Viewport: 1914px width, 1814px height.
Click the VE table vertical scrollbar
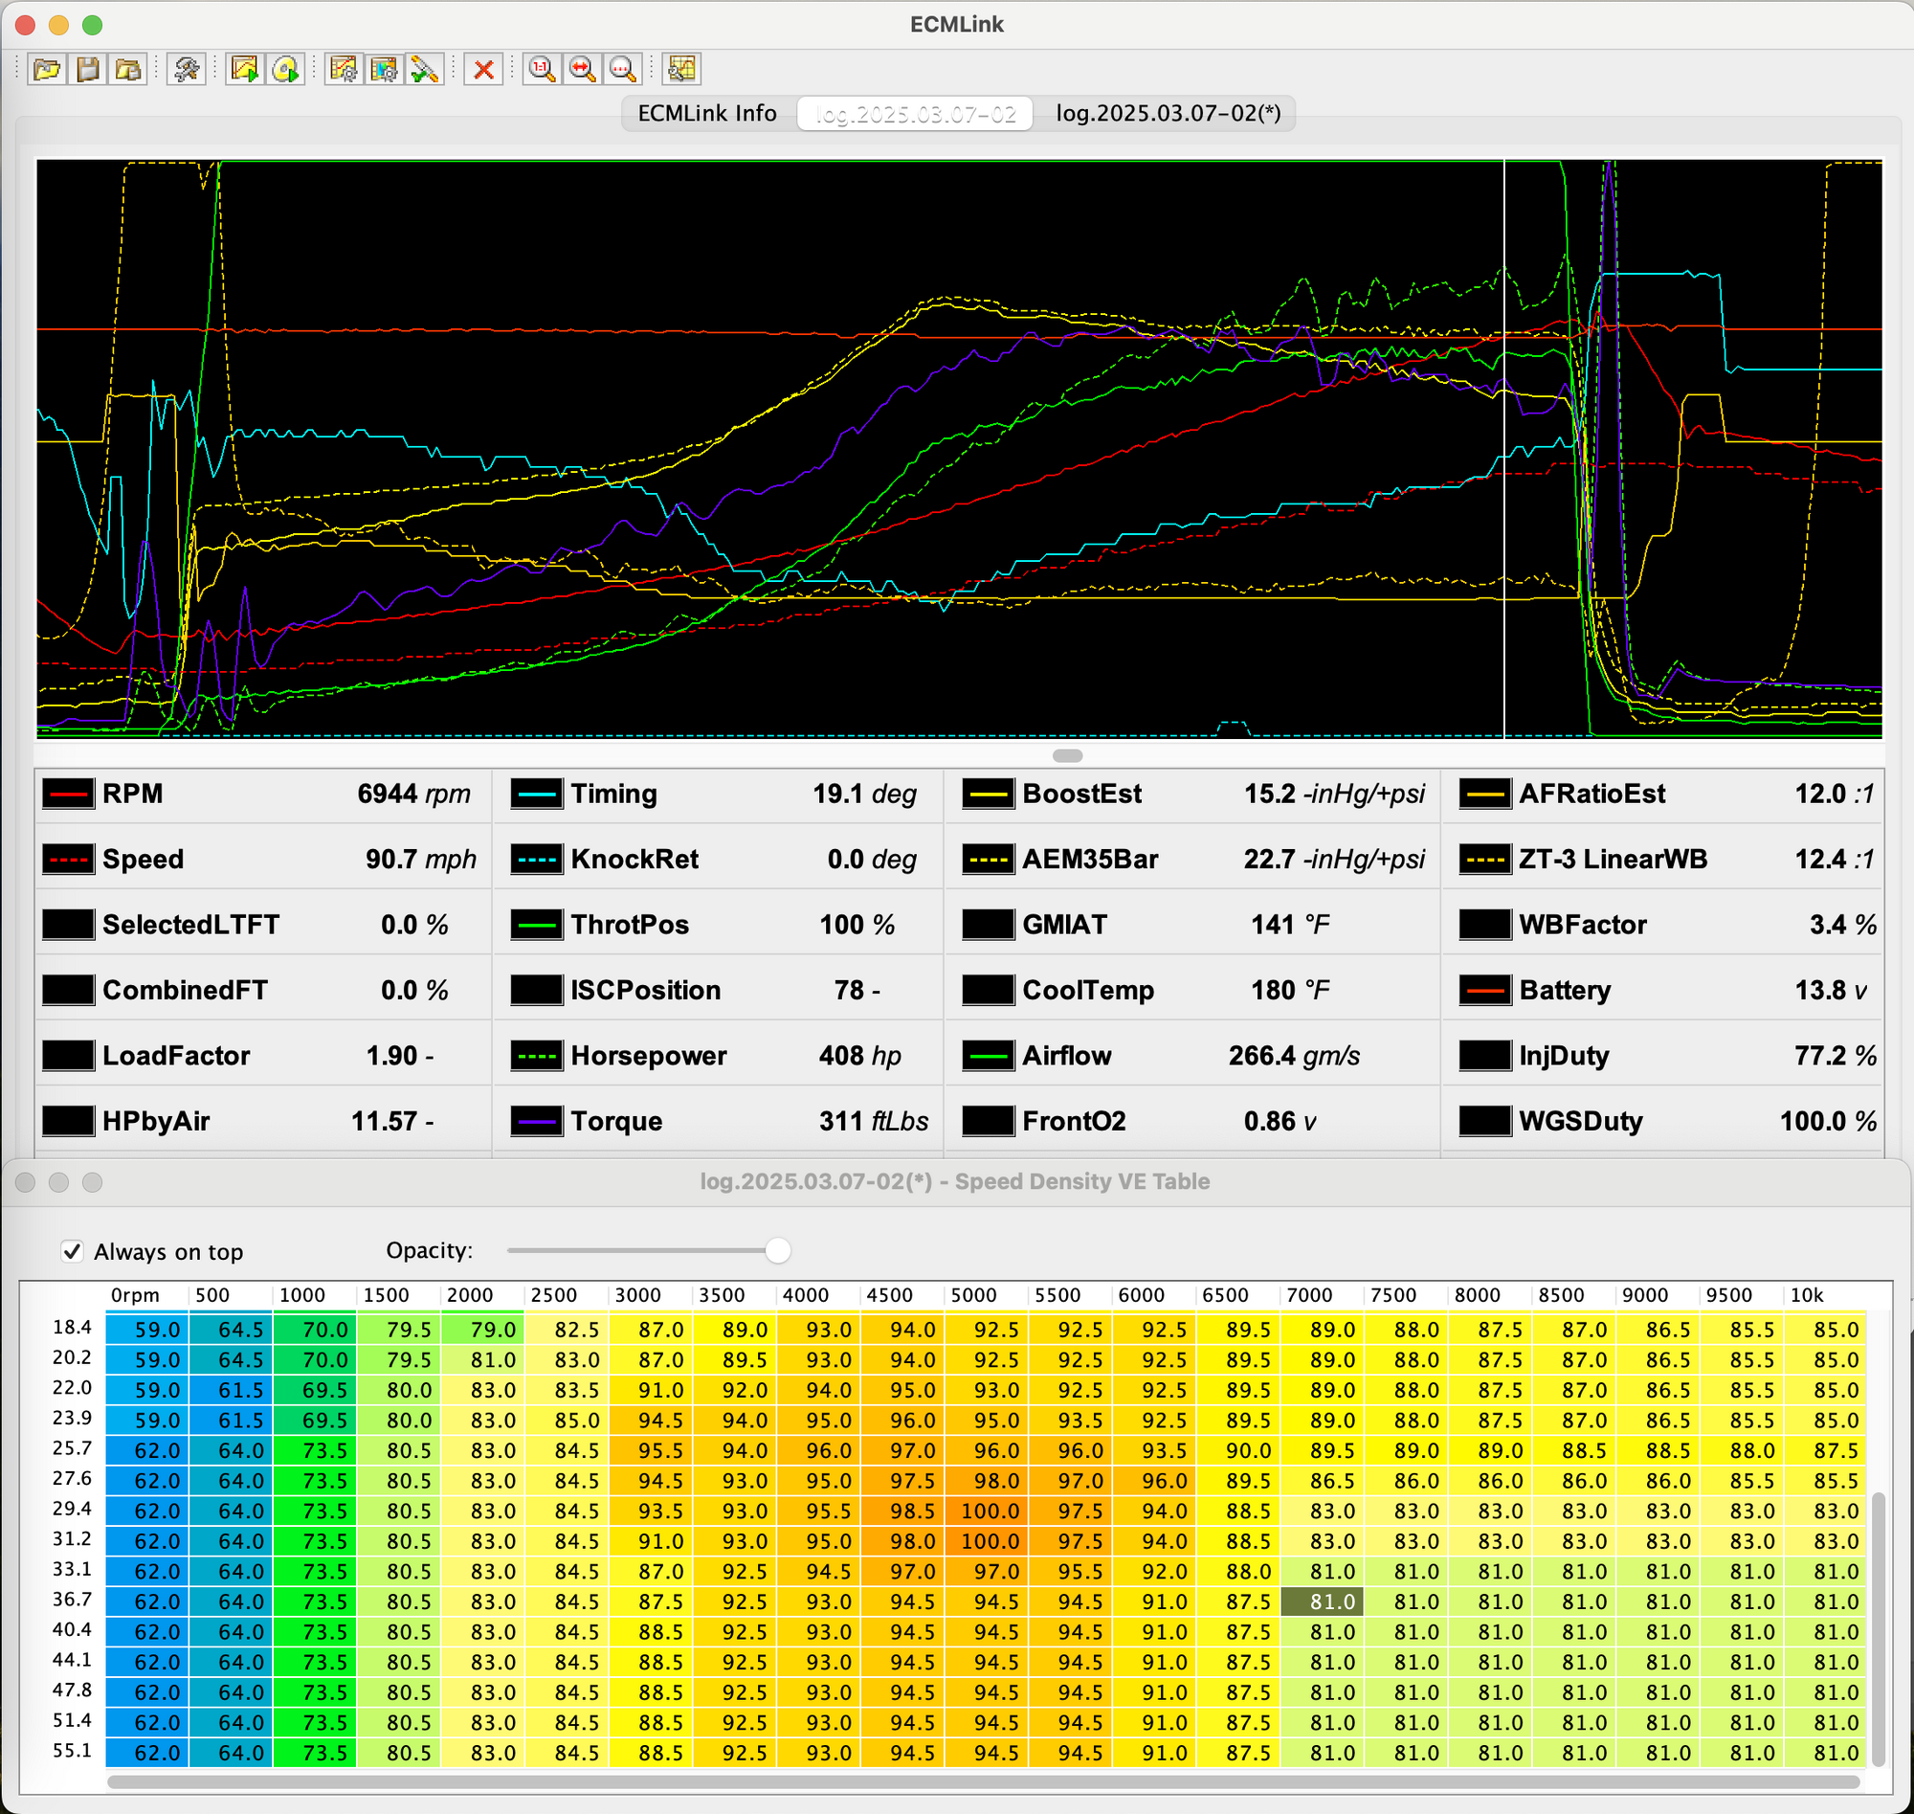[1879, 1629]
